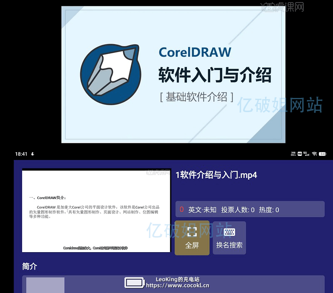Click the 简介 section heading
Viewport: 333px width, 293px height.
30,266
